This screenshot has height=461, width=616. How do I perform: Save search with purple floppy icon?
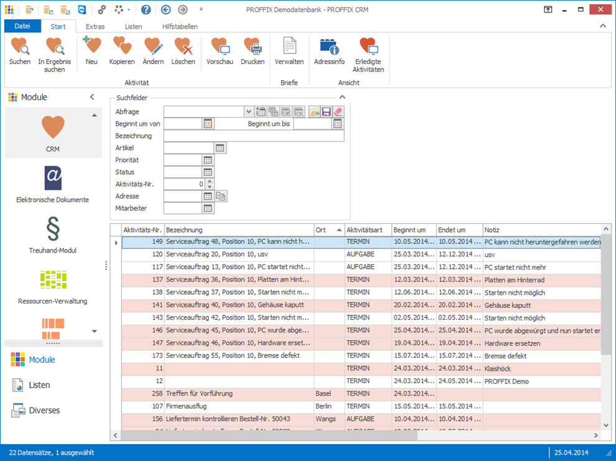click(326, 112)
